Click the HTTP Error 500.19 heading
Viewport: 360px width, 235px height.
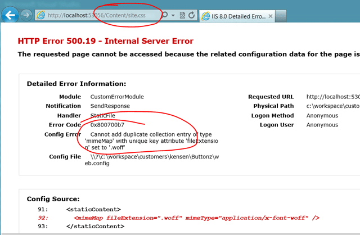[105, 41]
